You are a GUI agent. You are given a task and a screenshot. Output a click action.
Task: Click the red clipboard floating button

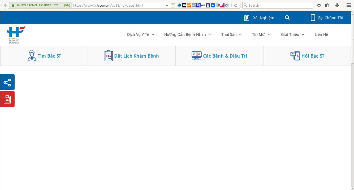[x=7, y=99]
